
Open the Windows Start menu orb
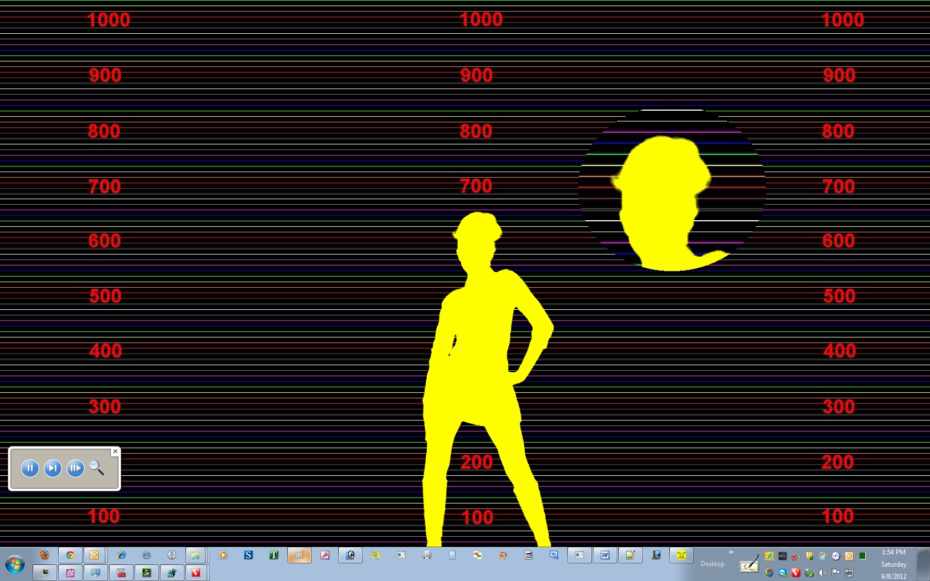[x=15, y=564]
